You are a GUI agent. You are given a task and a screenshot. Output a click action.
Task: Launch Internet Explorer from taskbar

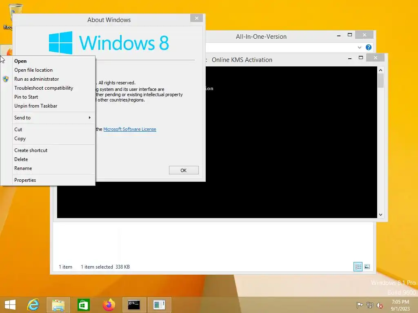point(33,304)
